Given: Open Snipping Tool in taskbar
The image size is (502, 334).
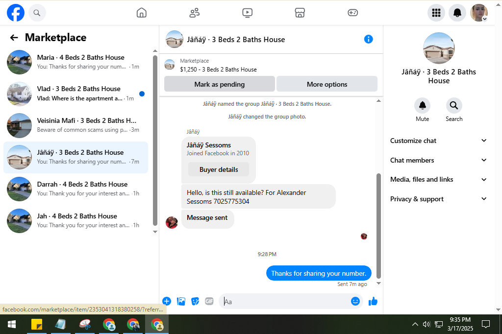Looking at the screenshot, I should [x=85, y=324].
